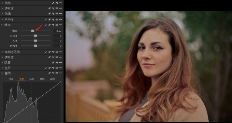Open the 除雾 panel three-dots menu
The height and width of the screenshot is (123, 232).
pyautogui.click(x=60, y=63)
